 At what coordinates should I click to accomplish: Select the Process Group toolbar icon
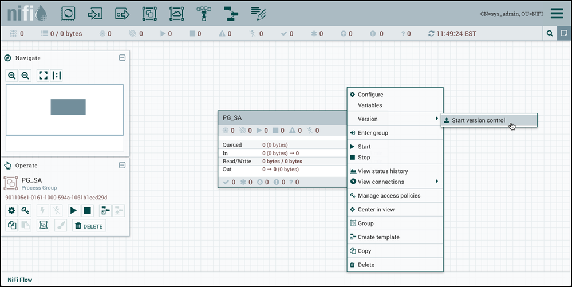coord(149,13)
